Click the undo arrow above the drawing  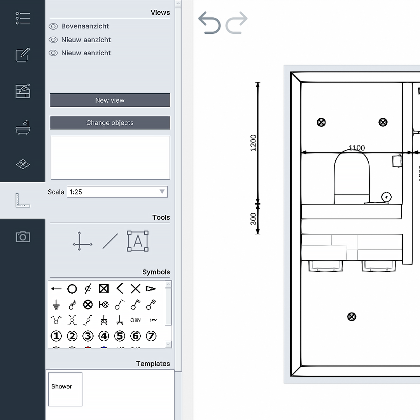pyautogui.click(x=209, y=23)
